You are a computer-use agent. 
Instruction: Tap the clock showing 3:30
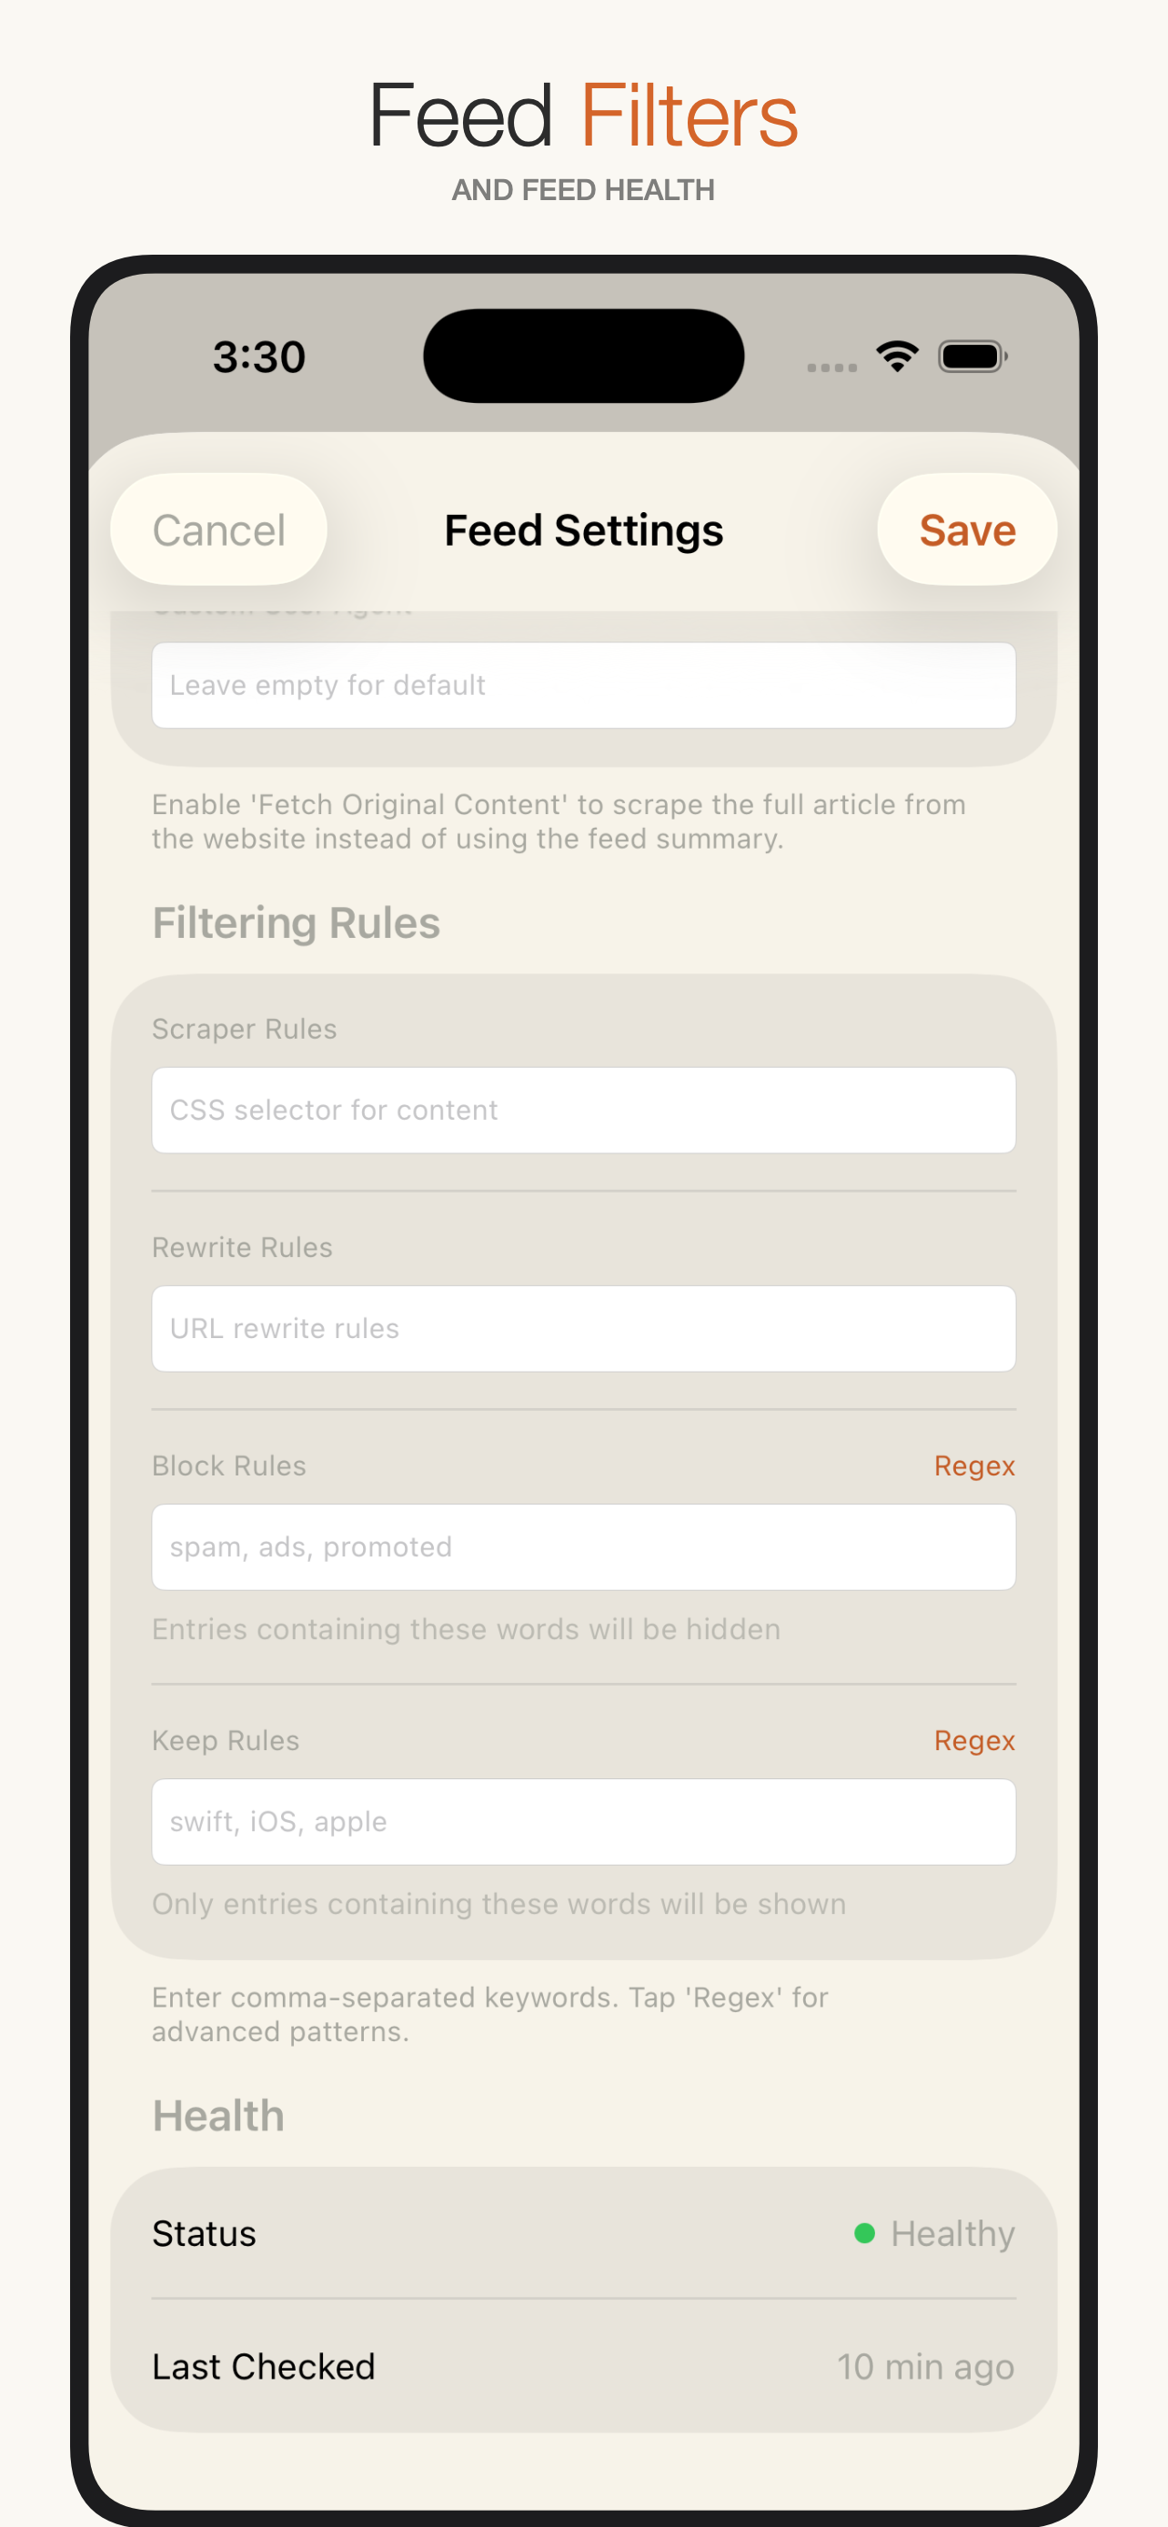point(260,357)
